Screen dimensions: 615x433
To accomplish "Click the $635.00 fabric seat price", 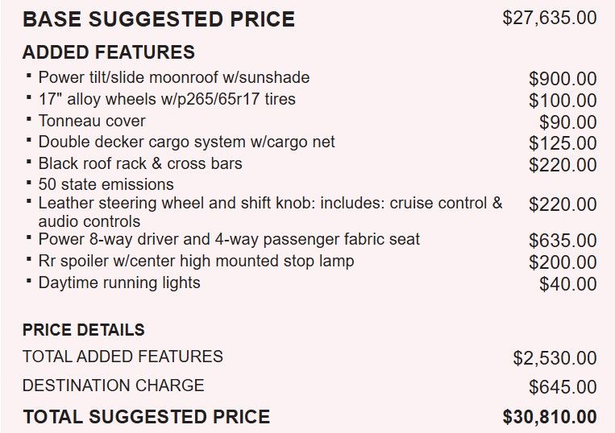I will 563,241.
